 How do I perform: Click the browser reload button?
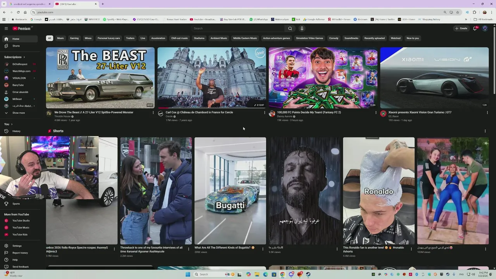coord(18,12)
